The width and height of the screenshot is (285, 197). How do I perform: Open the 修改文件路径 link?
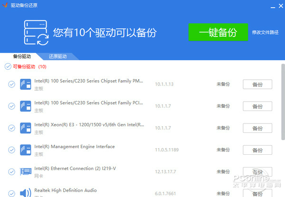(x=265, y=32)
